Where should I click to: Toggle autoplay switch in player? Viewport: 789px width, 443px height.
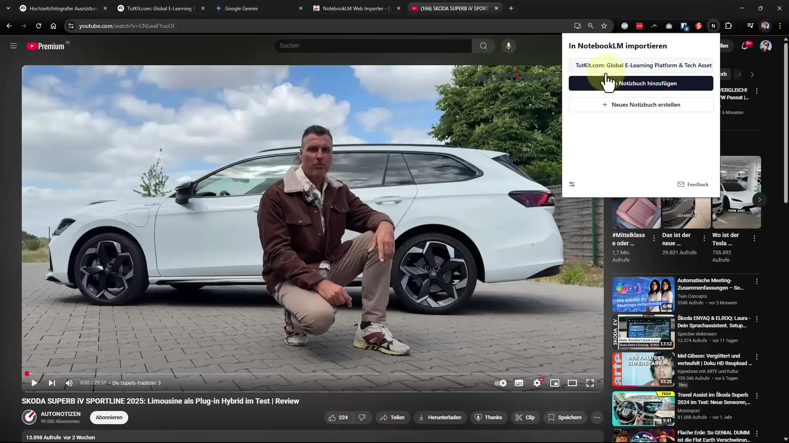point(500,383)
